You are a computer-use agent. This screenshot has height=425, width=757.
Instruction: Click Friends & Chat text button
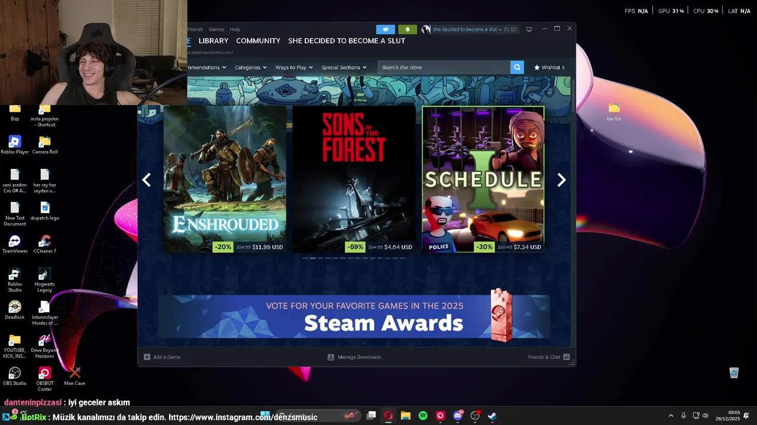544,357
